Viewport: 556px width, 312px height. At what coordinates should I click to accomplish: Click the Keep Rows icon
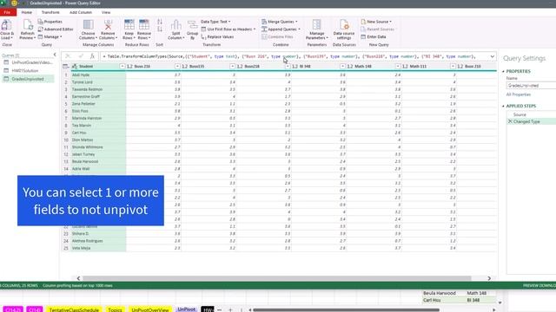click(x=129, y=25)
